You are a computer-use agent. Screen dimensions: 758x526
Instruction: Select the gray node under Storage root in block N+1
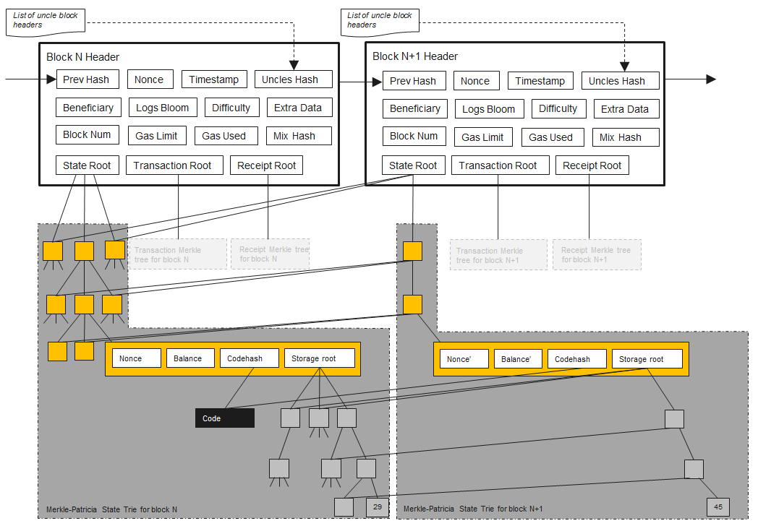point(673,418)
